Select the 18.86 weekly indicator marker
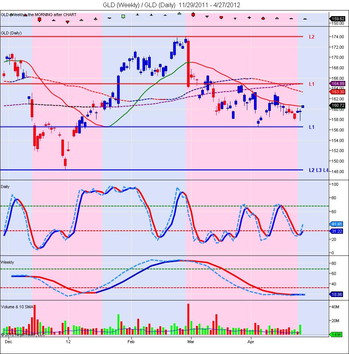 pos(337,294)
